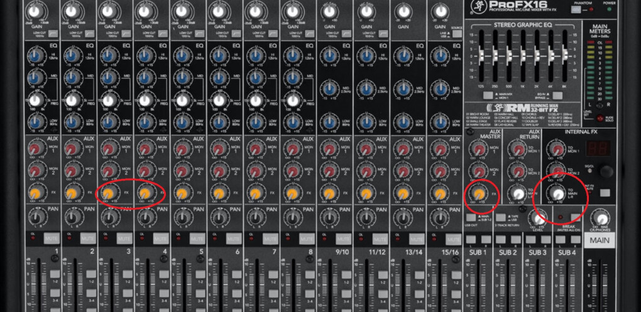The height and width of the screenshot is (312, 641).
Task: Click the channel 1 GAIN knob
Action: point(35,12)
